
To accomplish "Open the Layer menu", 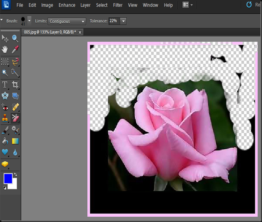I will (85, 5).
